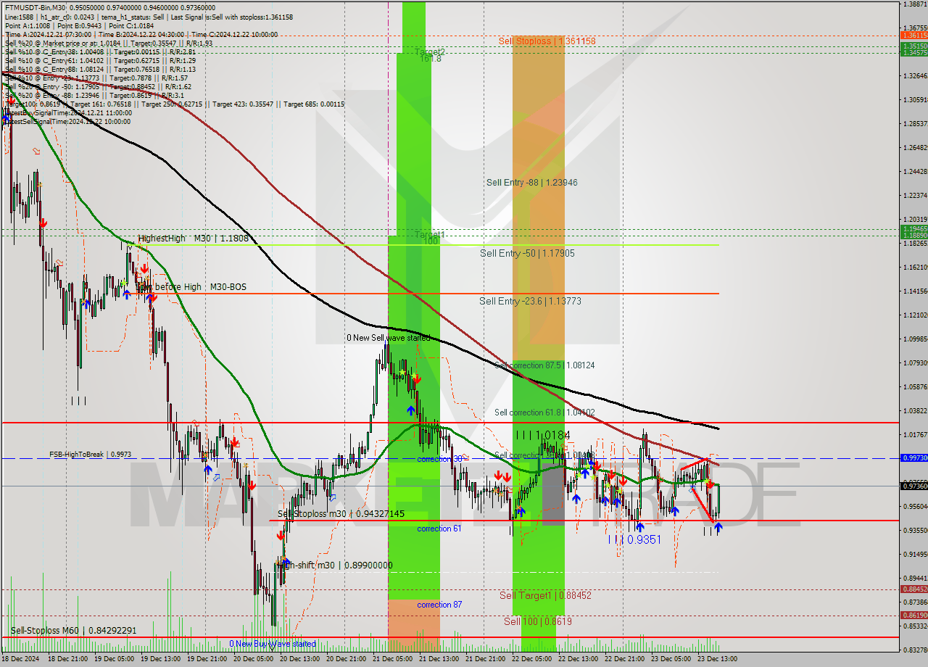Select the 'I I I 1.0184' wave label
Screen dimensions: 928x667
542,435
